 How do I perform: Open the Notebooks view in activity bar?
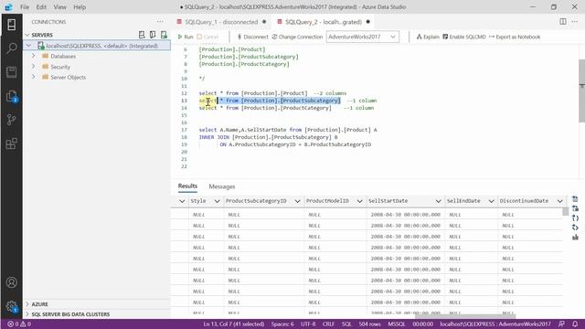(12, 72)
